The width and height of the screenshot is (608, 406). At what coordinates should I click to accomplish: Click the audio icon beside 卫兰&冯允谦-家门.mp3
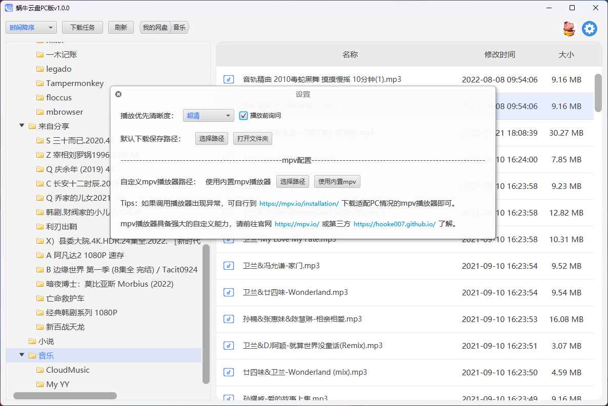click(228, 266)
